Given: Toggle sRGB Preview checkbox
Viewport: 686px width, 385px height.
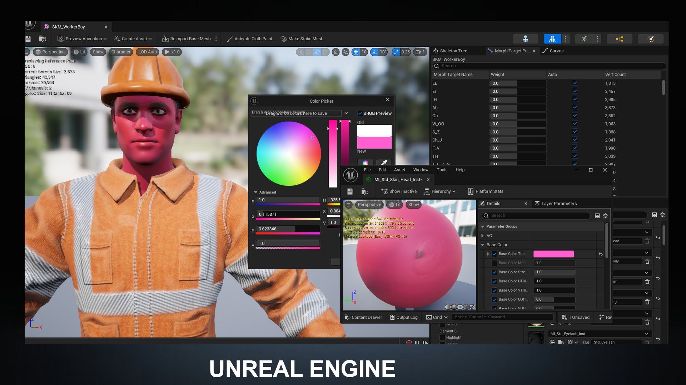Looking at the screenshot, I should [x=360, y=113].
